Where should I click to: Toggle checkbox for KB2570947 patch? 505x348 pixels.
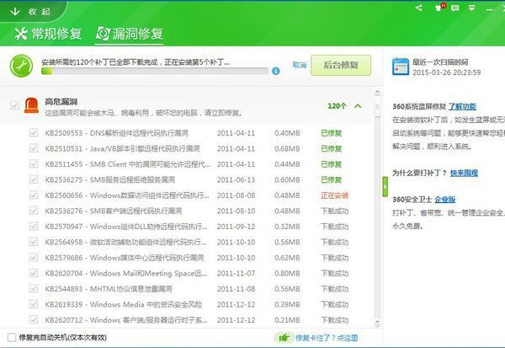[x=34, y=226]
